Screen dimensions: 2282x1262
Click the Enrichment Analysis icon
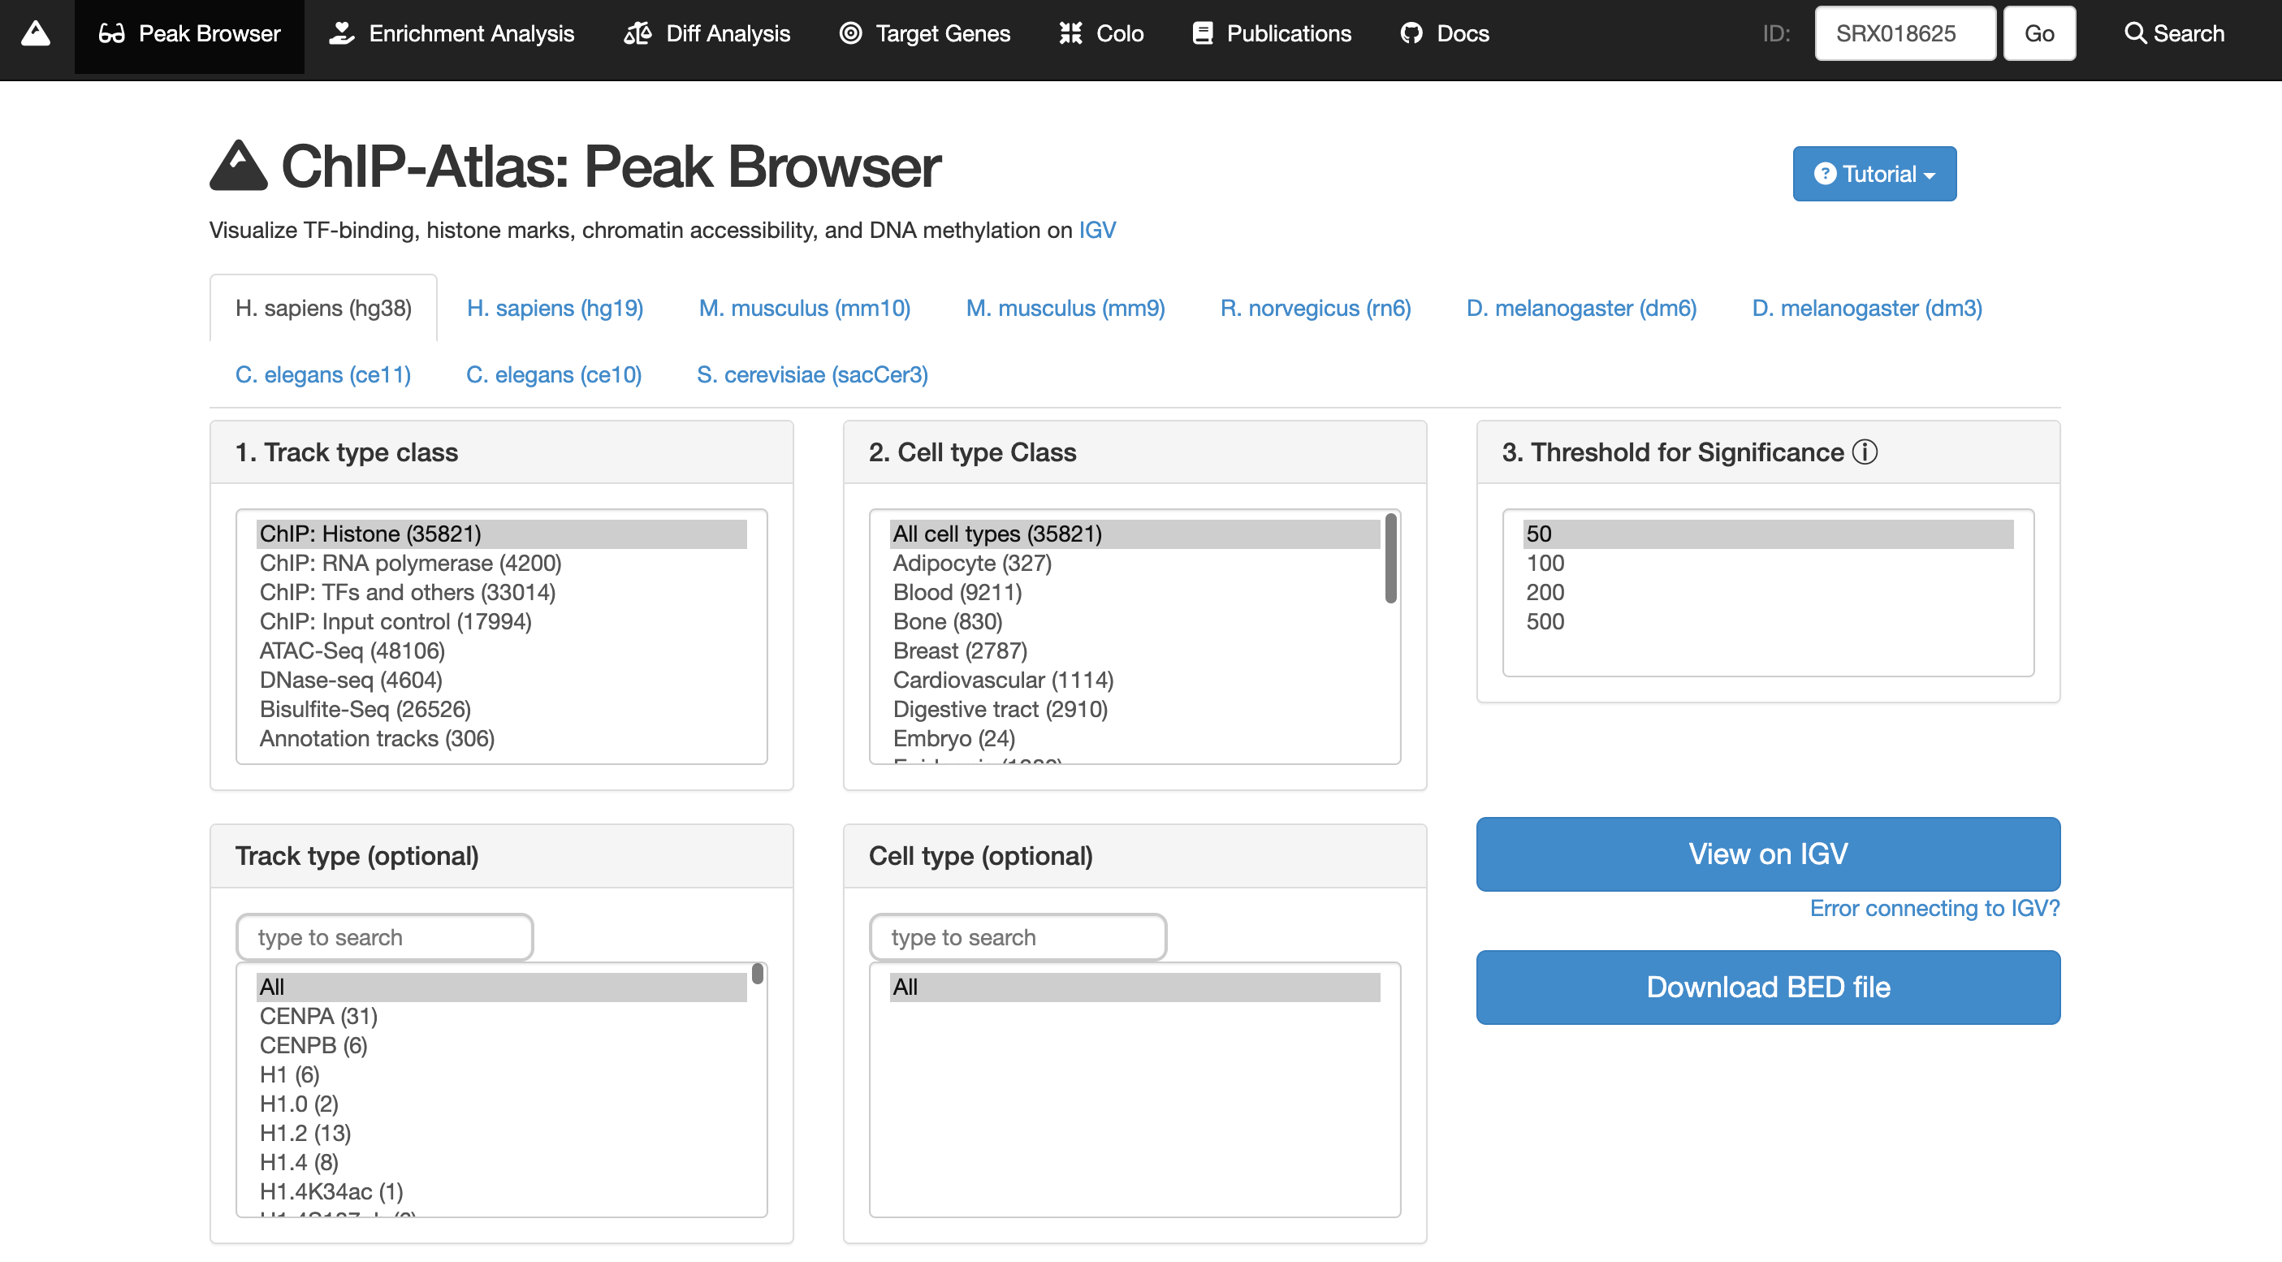coord(341,33)
